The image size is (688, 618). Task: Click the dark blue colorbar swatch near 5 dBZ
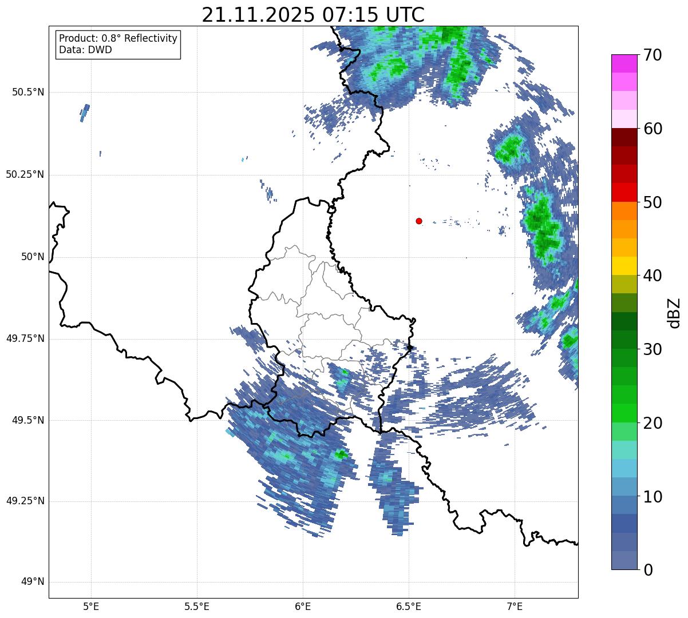pos(624,523)
